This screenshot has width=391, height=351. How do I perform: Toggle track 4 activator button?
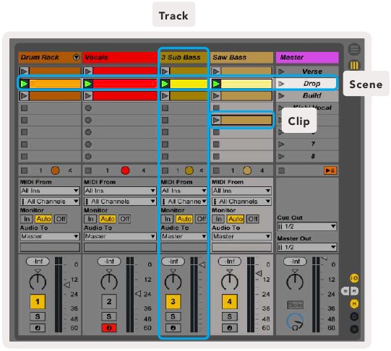[x=229, y=302]
